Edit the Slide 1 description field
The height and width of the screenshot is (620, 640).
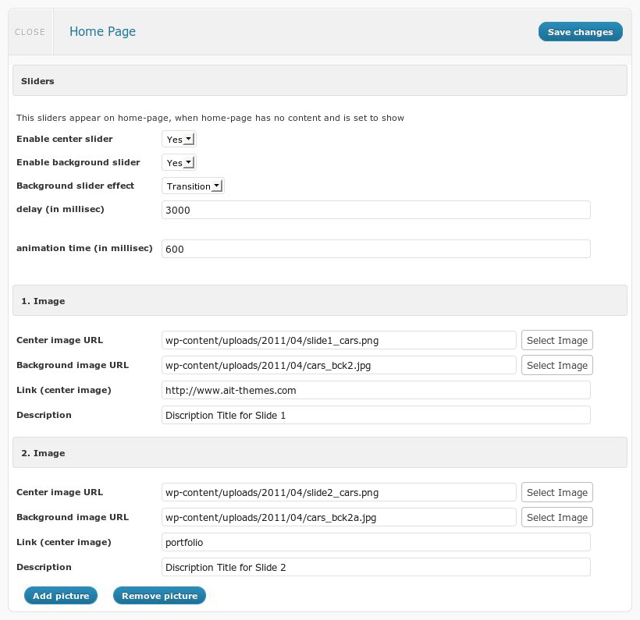pos(375,415)
